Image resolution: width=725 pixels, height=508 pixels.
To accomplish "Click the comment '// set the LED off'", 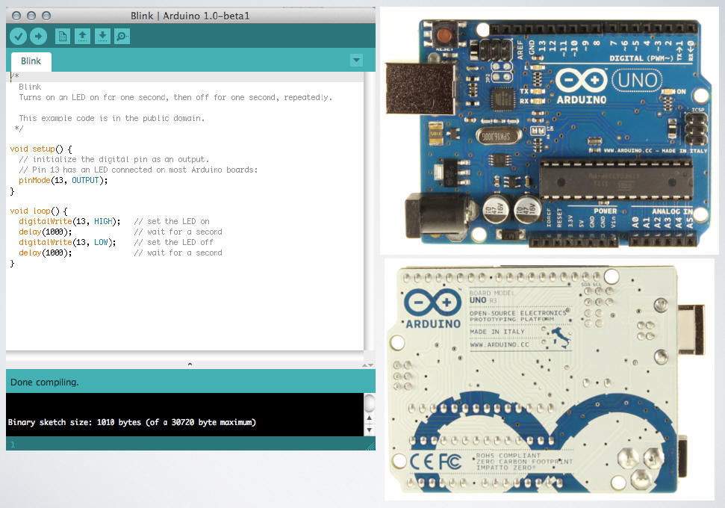I will click(173, 243).
